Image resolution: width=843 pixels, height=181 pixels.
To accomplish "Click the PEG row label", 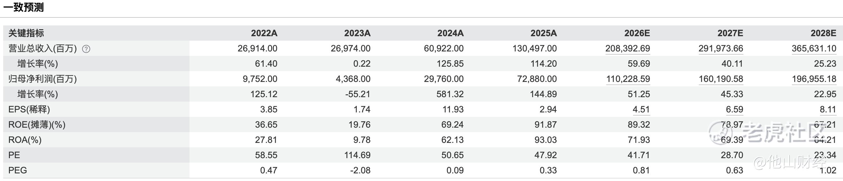I will pyautogui.click(x=18, y=170).
